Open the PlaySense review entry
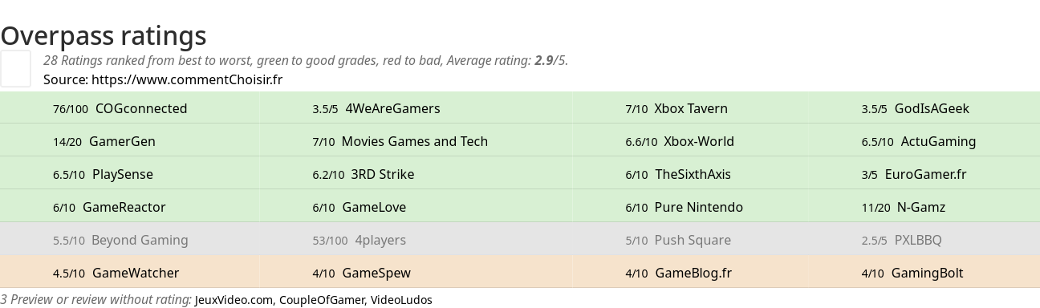The height and width of the screenshot is (308, 1040). [103, 174]
